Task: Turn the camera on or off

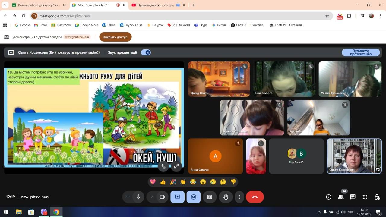Action: pyautogui.click(x=162, y=197)
